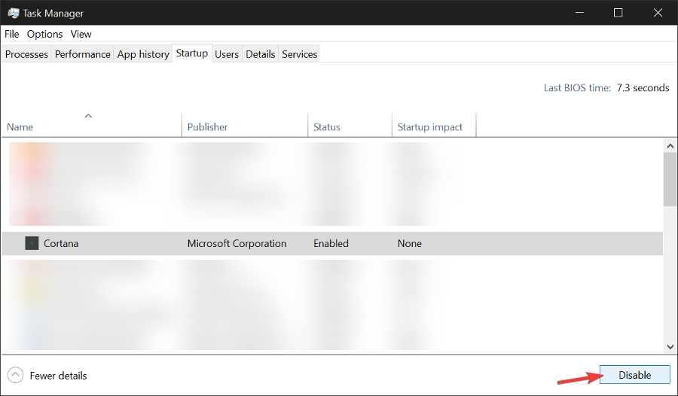The height and width of the screenshot is (396, 678).
Task: Click the Cortana app icon in list
Action: (32, 243)
